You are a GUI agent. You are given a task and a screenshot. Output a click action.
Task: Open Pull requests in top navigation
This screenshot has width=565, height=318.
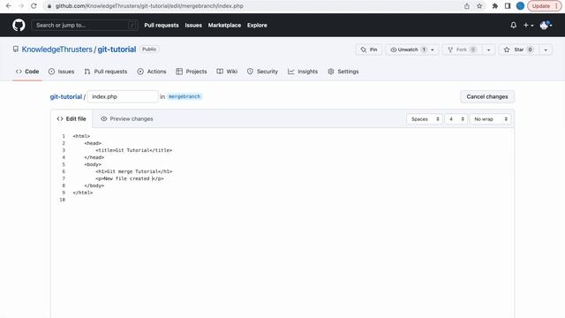click(162, 26)
